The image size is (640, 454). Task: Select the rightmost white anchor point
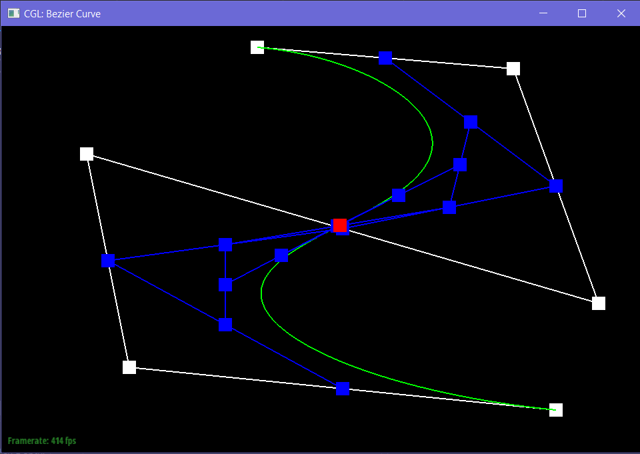point(598,303)
